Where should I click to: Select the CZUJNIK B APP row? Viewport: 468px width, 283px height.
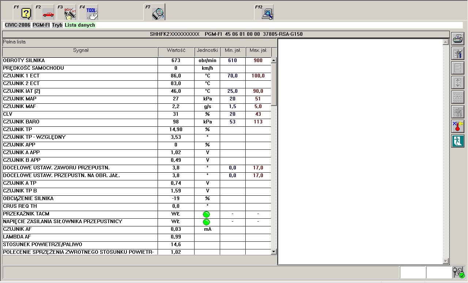tap(137, 160)
